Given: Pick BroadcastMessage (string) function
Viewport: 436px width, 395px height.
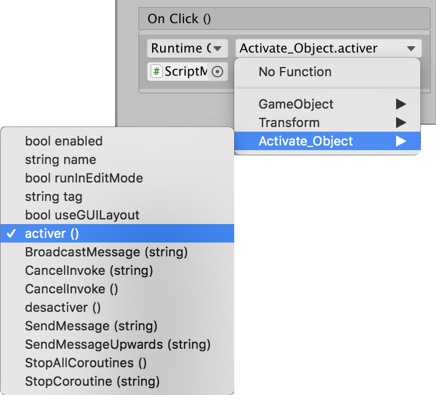Looking at the screenshot, I should [106, 252].
